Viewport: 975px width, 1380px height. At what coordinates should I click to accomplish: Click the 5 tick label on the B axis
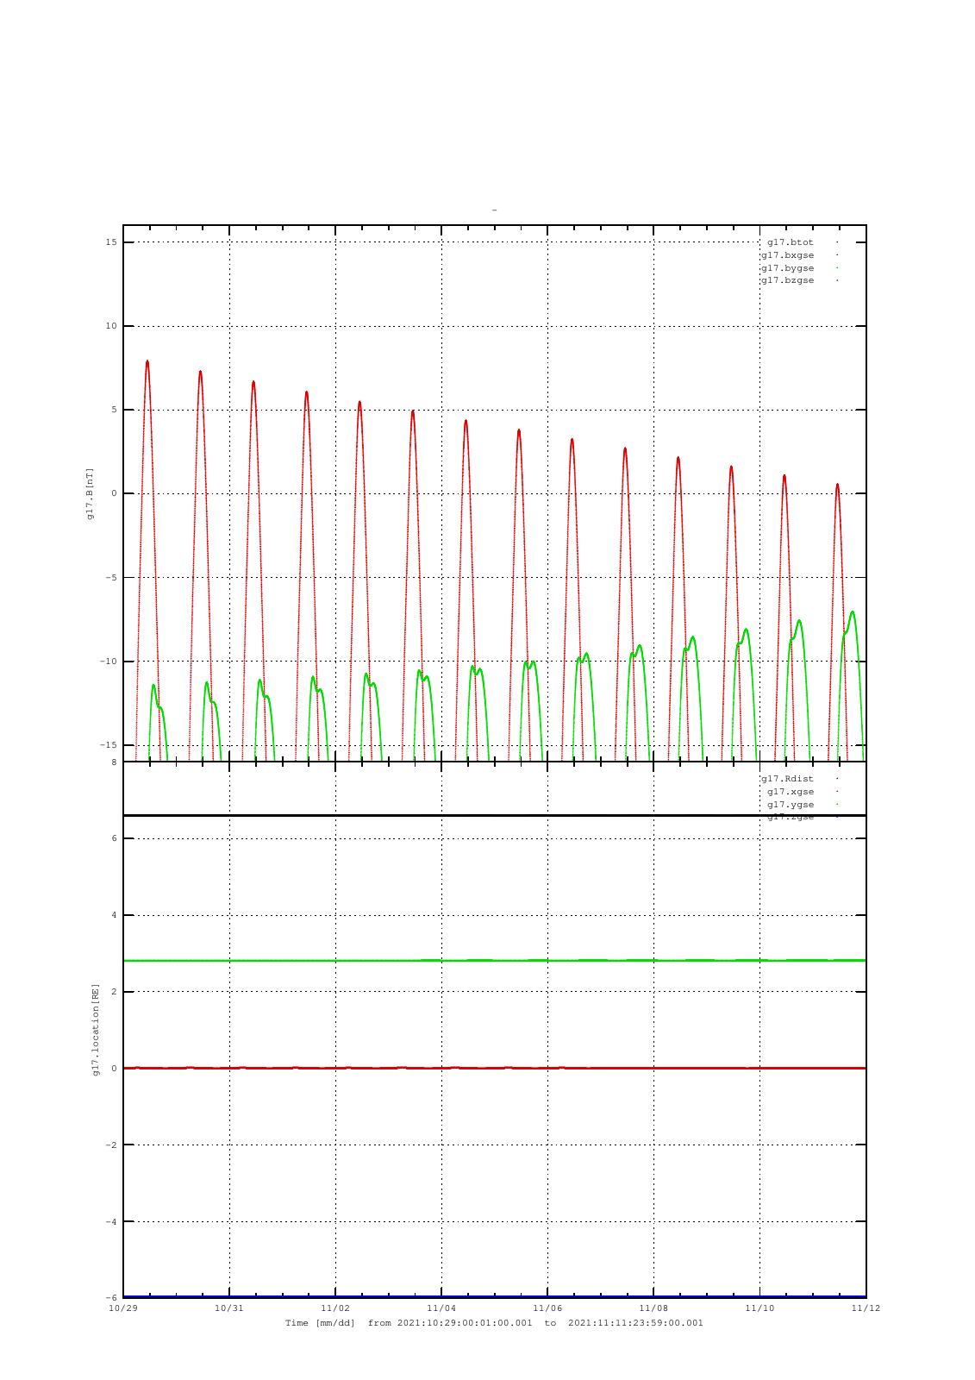point(115,410)
